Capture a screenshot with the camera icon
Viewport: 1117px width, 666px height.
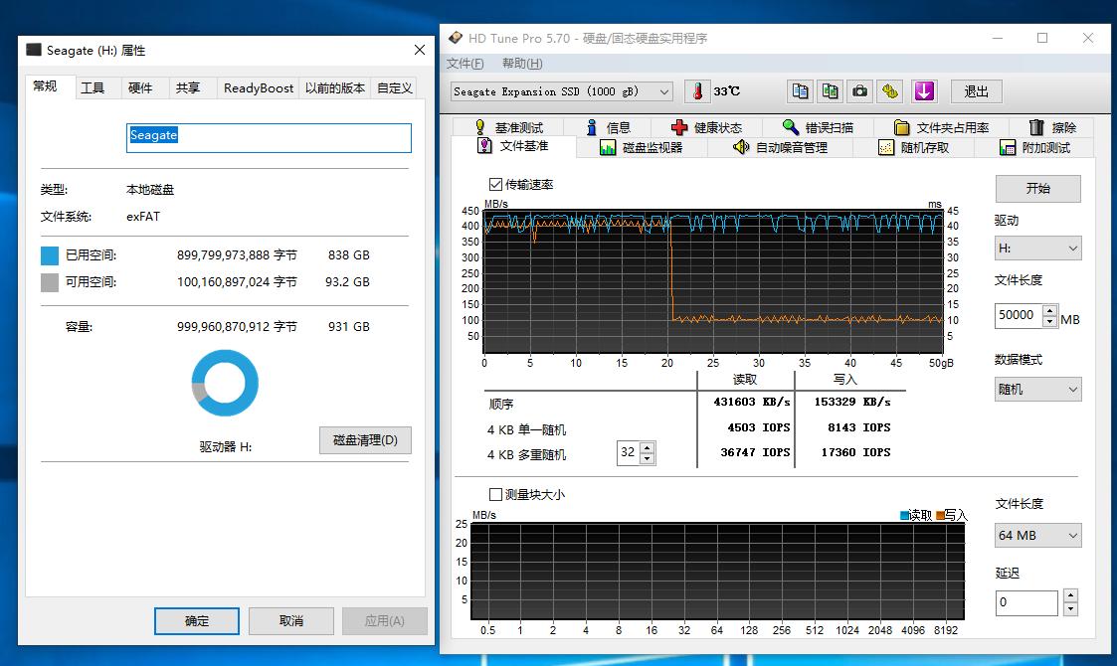859,90
